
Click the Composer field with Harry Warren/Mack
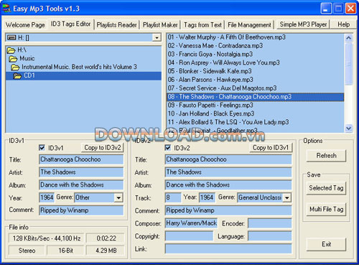pyautogui.click(x=191, y=223)
